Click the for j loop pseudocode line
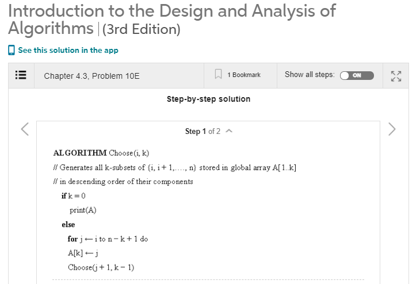Image resolution: width=420 pixels, height=284 pixels. (108, 239)
